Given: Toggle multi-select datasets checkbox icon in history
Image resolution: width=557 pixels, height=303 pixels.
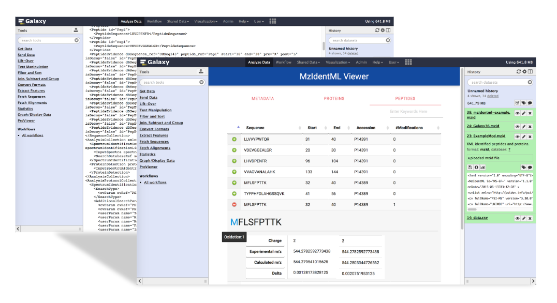Looking at the screenshot, I should pyautogui.click(x=517, y=103).
